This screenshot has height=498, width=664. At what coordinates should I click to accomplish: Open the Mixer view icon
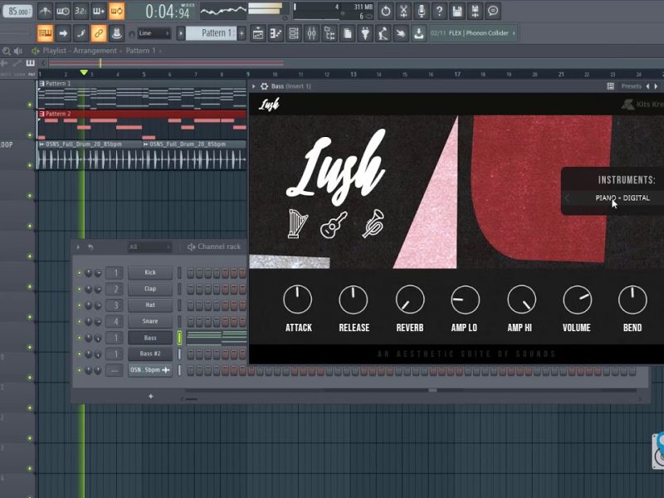(312, 33)
